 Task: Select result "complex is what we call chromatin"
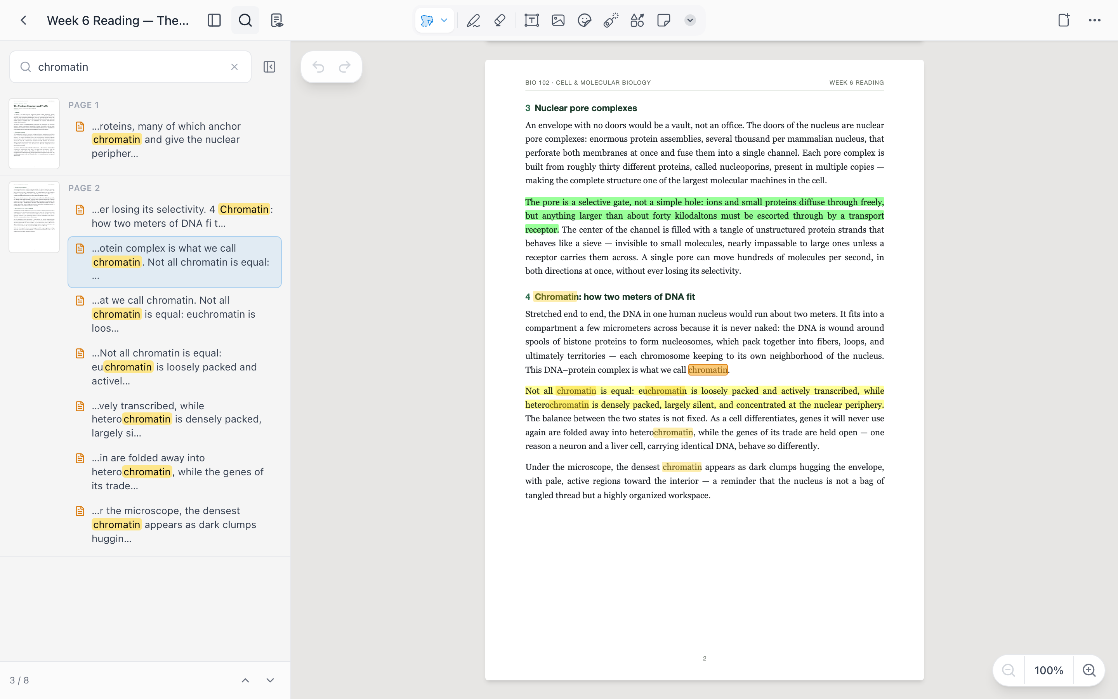point(175,262)
